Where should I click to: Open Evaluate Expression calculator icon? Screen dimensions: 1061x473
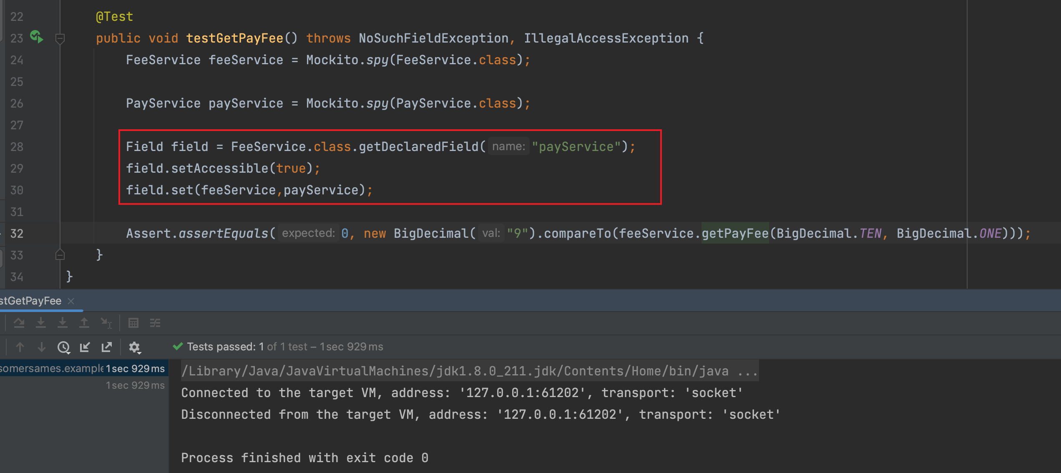coord(133,323)
